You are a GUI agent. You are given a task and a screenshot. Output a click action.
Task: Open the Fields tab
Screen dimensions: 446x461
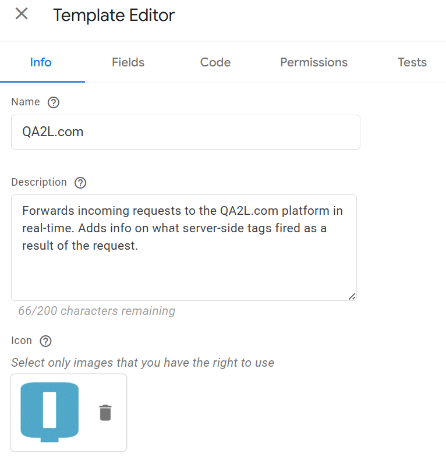(128, 62)
